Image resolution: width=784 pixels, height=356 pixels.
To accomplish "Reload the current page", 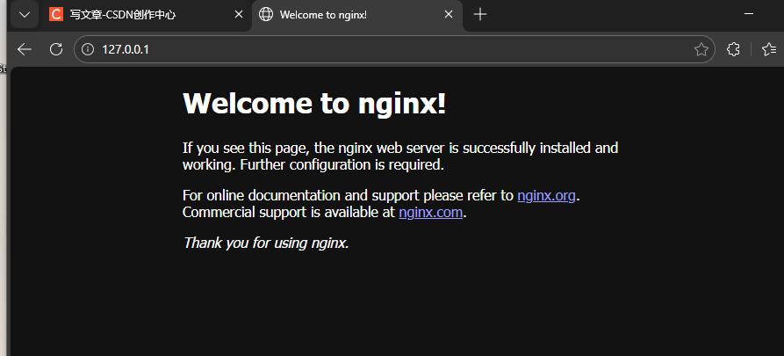I will click(56, 49).
